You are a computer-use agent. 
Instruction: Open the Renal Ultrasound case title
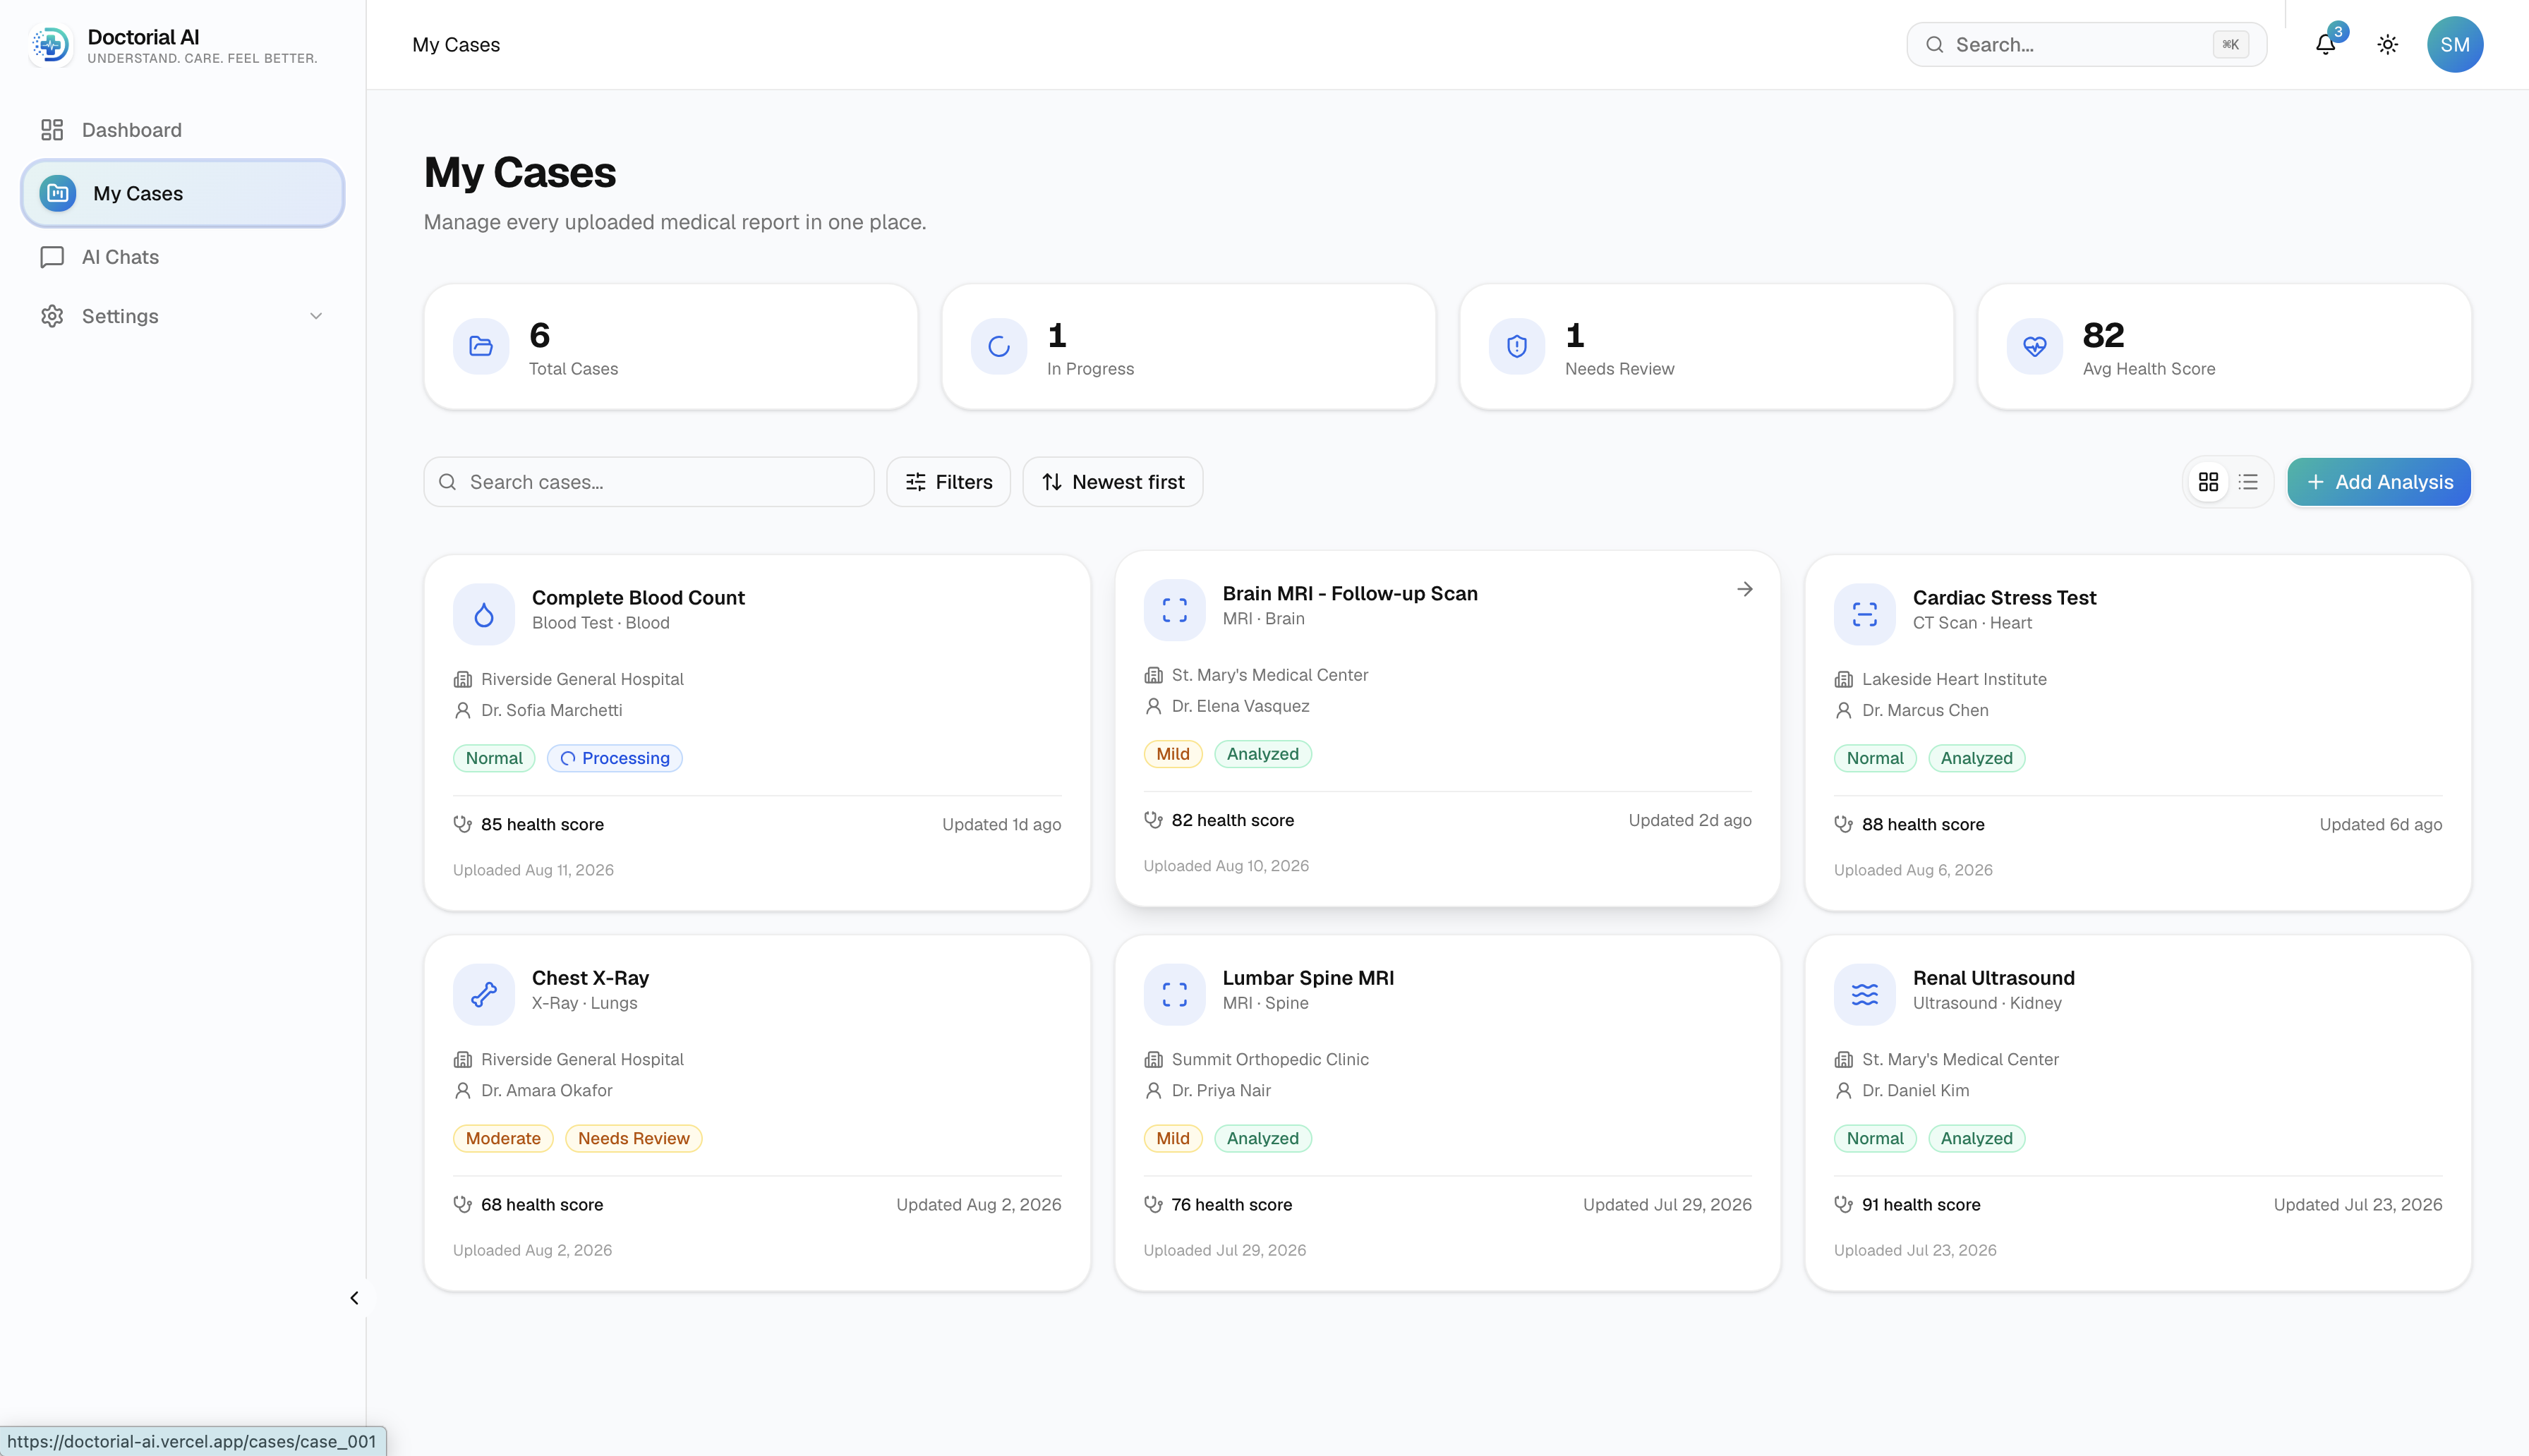pos(1993,977)
